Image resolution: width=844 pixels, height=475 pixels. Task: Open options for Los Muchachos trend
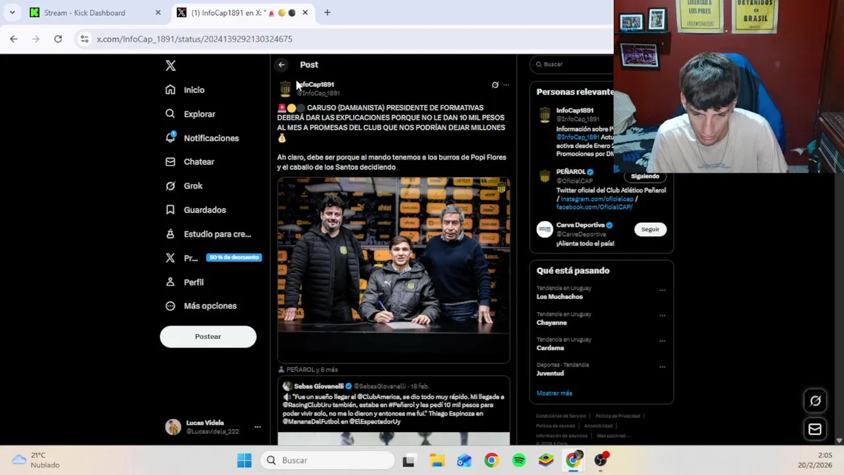point(663,290)
